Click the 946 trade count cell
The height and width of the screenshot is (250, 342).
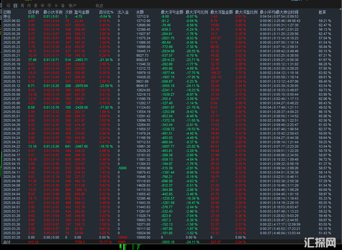tap(68, 181)
